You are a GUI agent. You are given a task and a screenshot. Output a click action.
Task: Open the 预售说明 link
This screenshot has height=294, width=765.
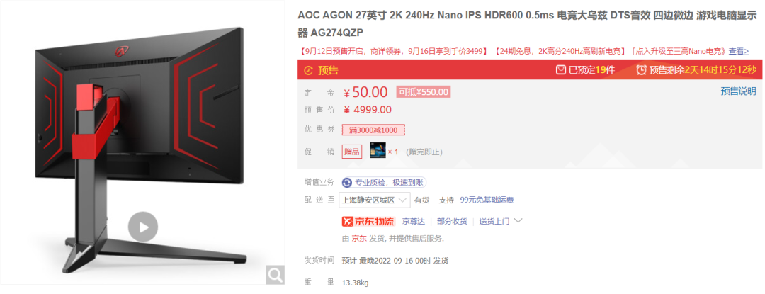tap(739, 91)
